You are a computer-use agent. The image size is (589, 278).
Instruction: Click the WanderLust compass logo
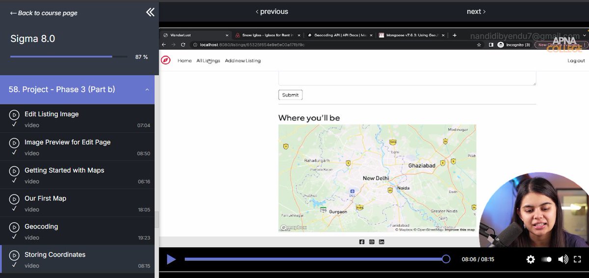click(x=166, y=60)
